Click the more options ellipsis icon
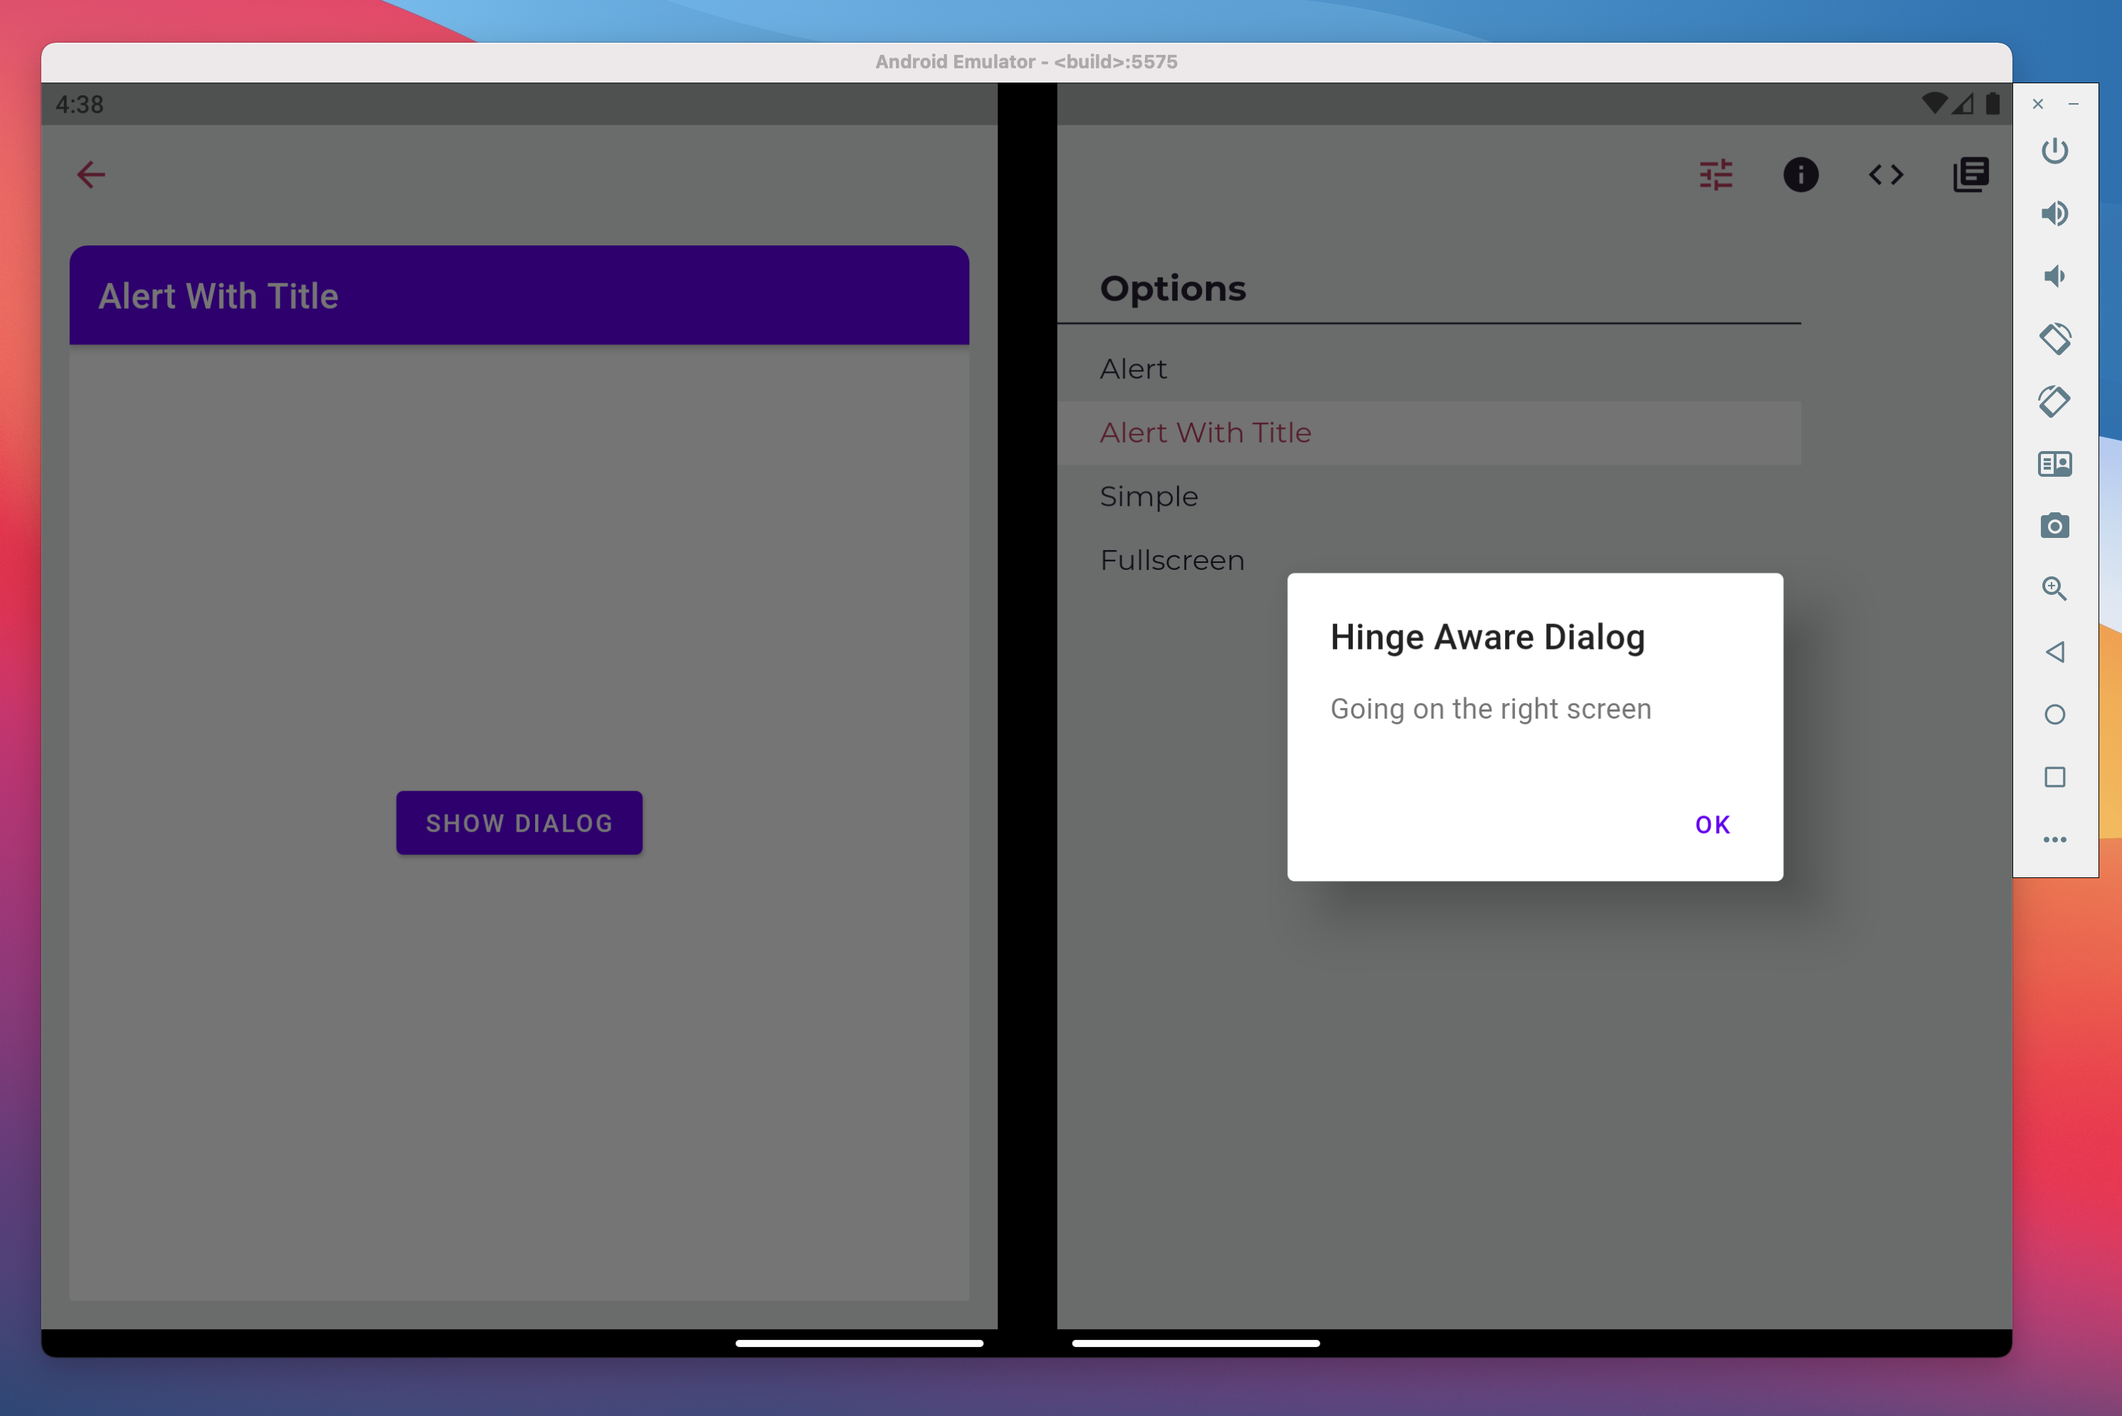The width and height of the screenshot is (2122, 1416). coord(2056,838)
